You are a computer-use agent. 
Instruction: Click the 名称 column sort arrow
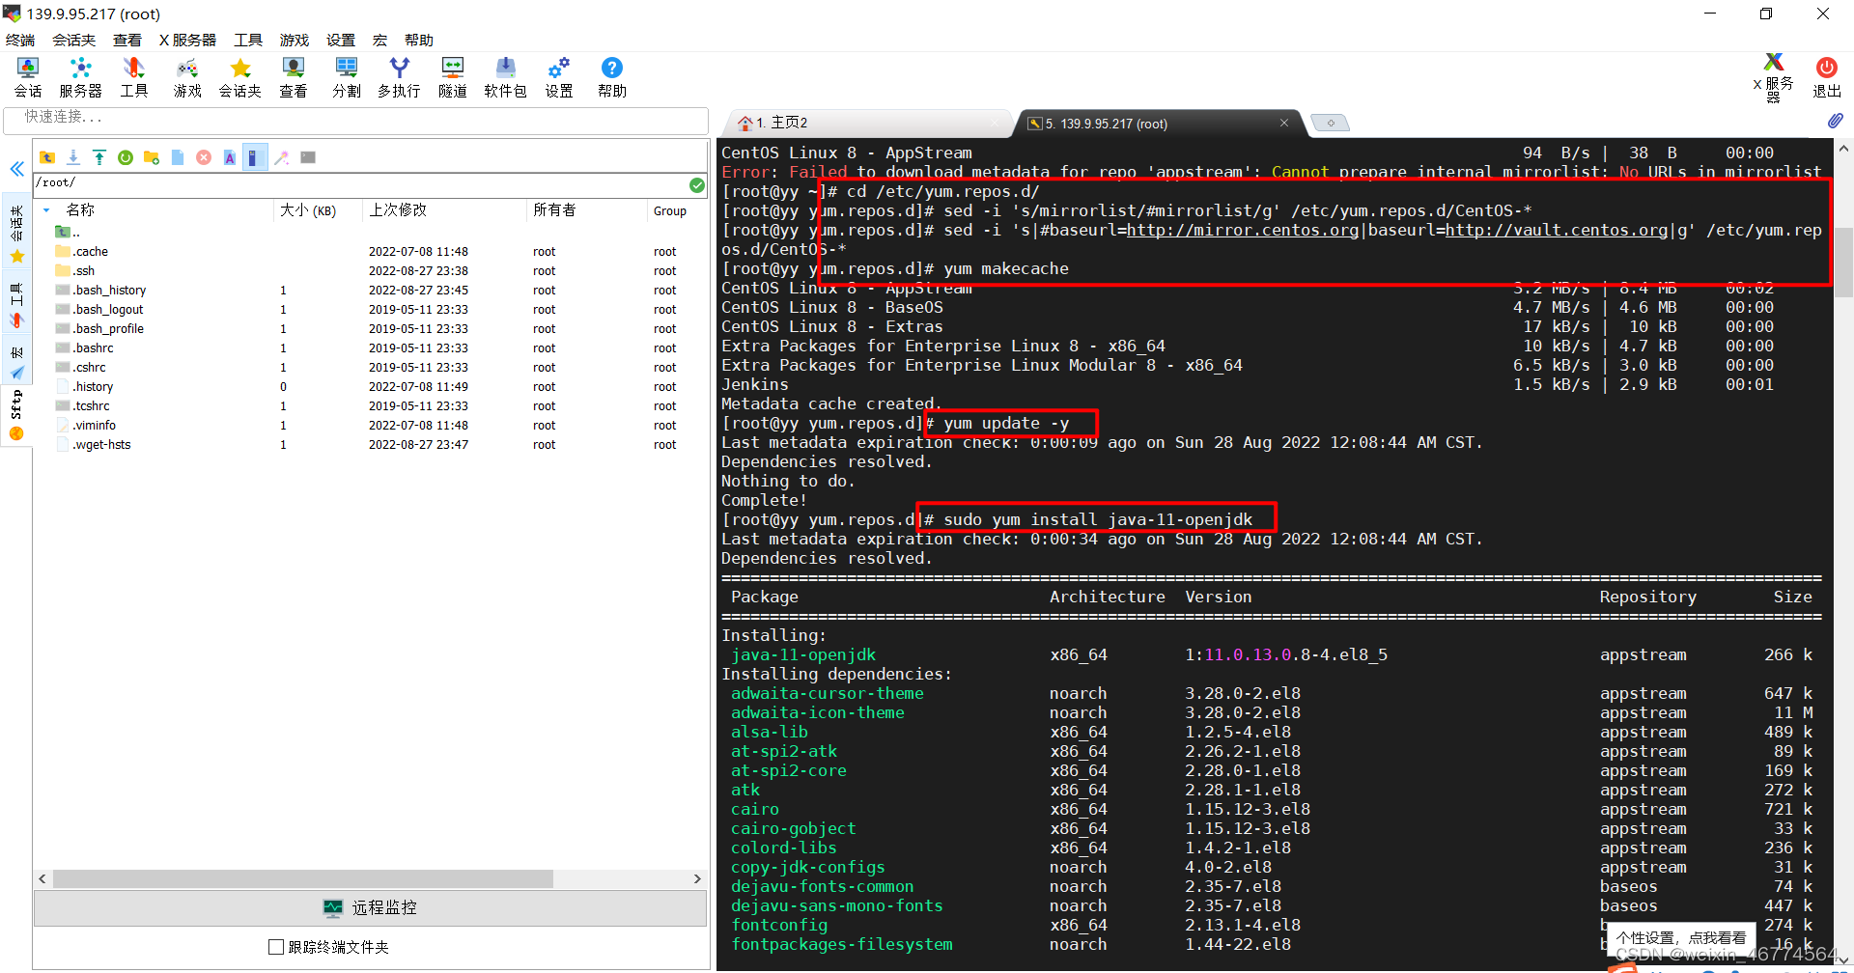46,210
